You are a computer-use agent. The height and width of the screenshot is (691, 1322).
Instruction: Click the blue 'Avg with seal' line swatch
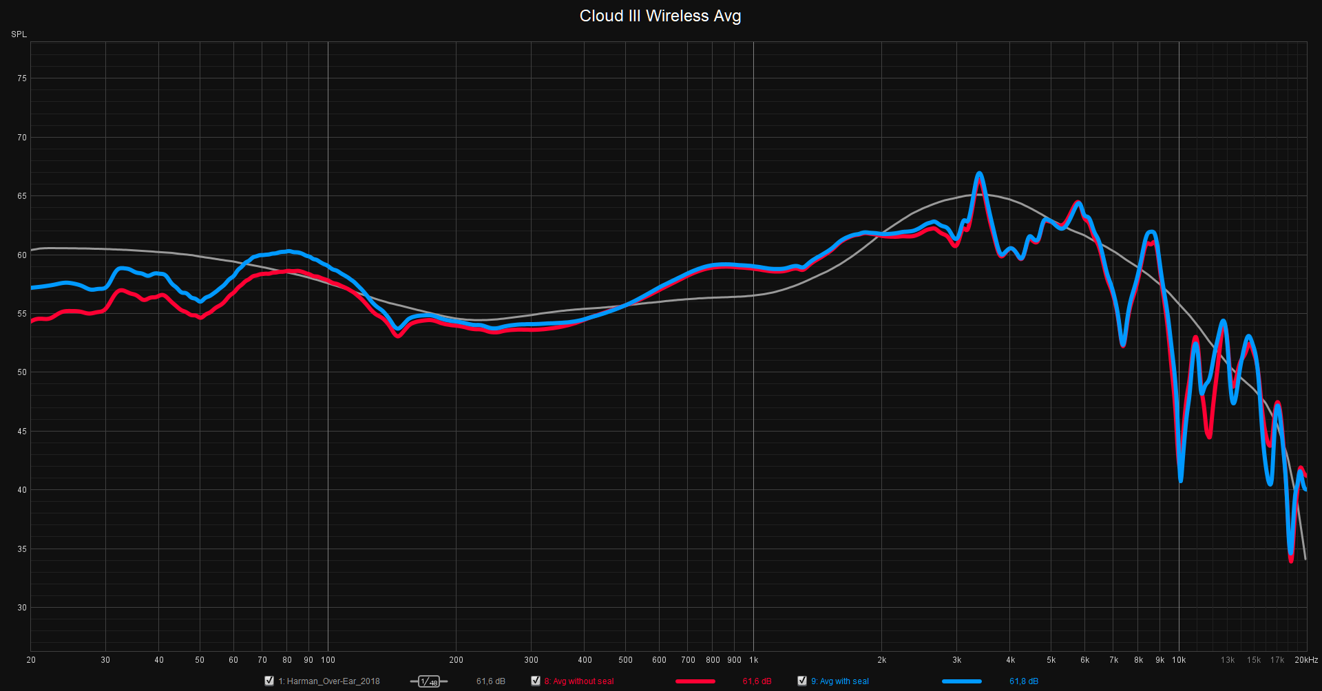point(962,681)
